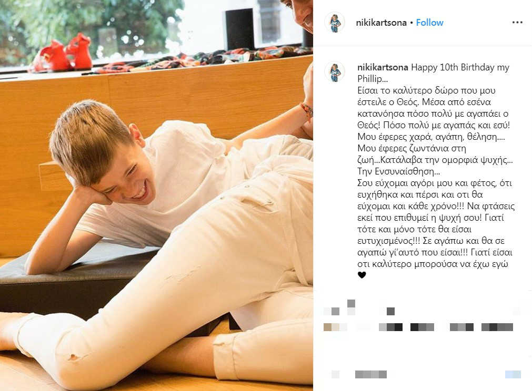Visit nikikartsona profile from the header username
The width and height of the screenshot is (532, 391).
click(381, 23)
